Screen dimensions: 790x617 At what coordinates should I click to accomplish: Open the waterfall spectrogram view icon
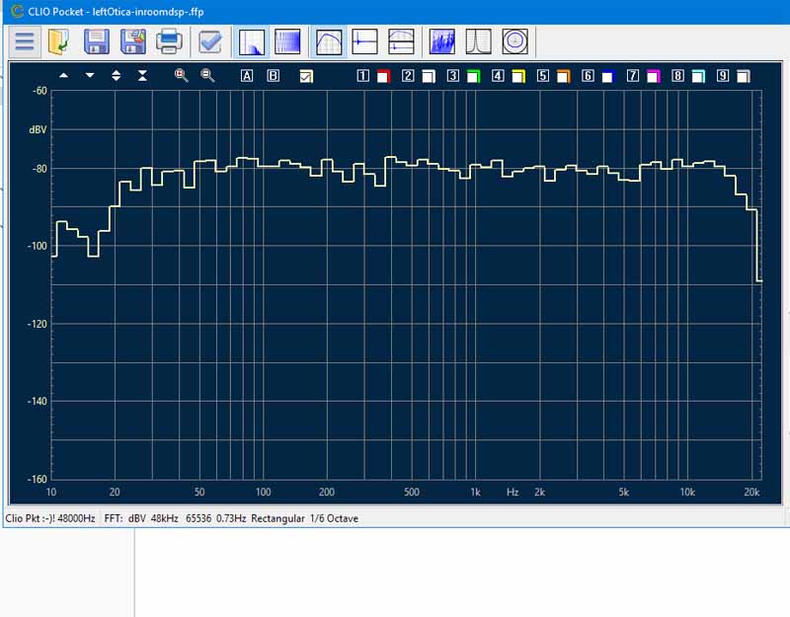[442, 41]
